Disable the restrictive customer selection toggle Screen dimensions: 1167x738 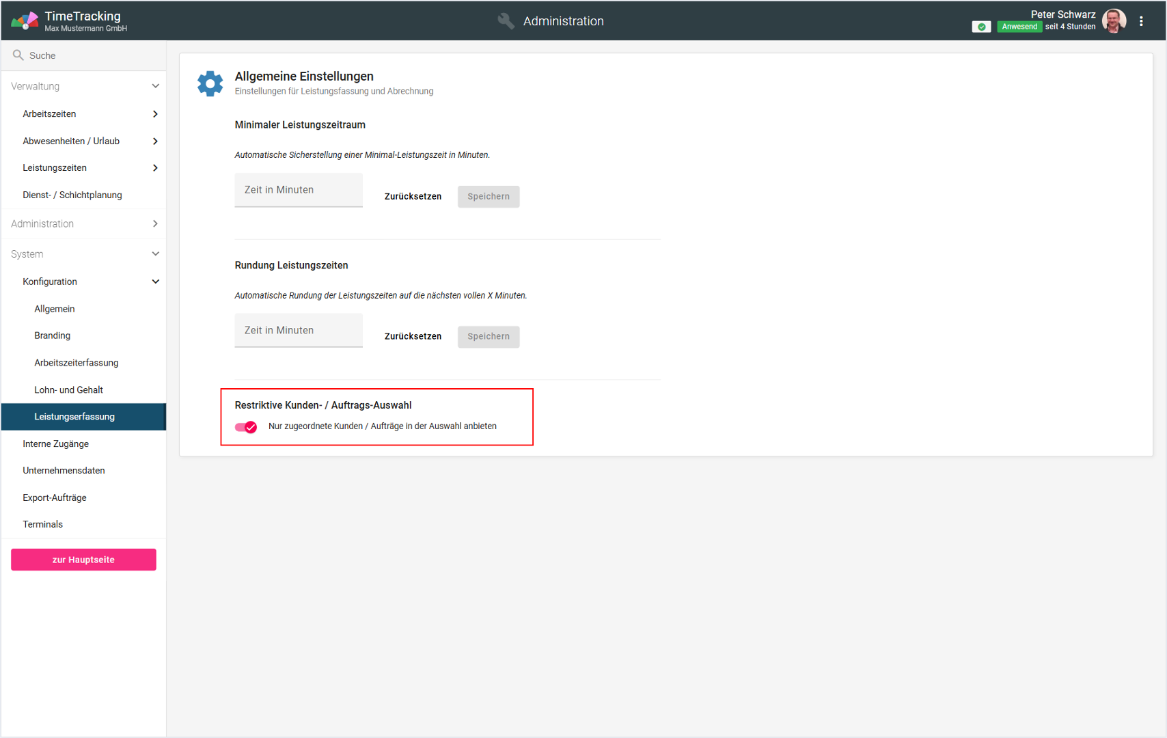246,427
